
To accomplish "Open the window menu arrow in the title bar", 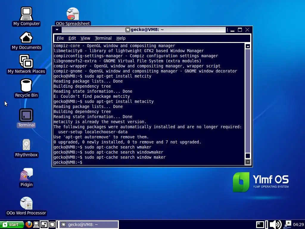I will pos(57,30).
